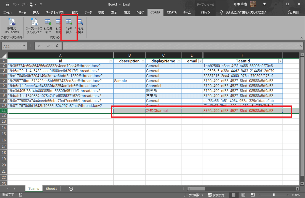Open 表示設定 display settings in status bar
The height and width of the screenshot is (198, 305).
216,195
